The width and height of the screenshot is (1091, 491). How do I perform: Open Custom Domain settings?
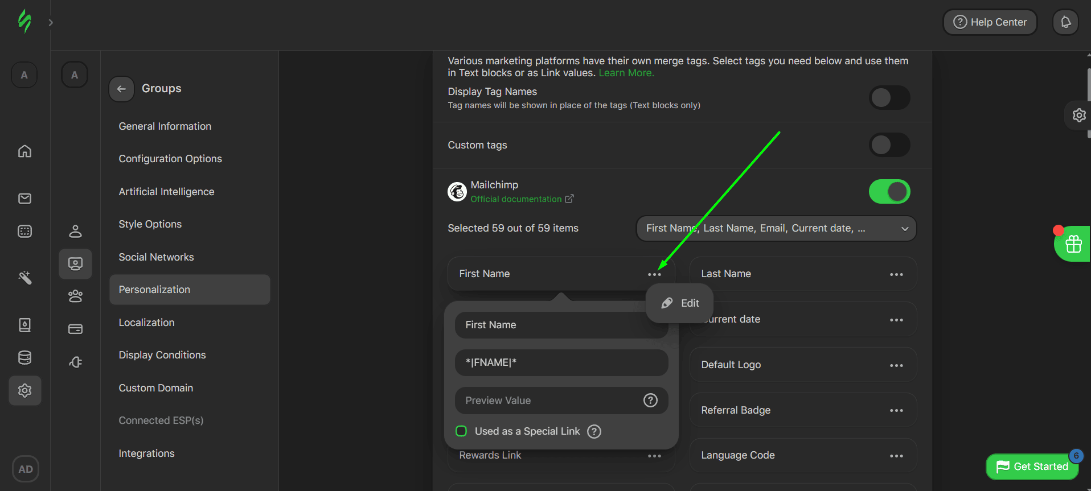pos(155,388)
